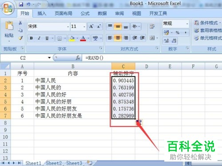222x166 pixels.
Task: Switch to Sheet2 tab
Action: [x=54, y=163]
